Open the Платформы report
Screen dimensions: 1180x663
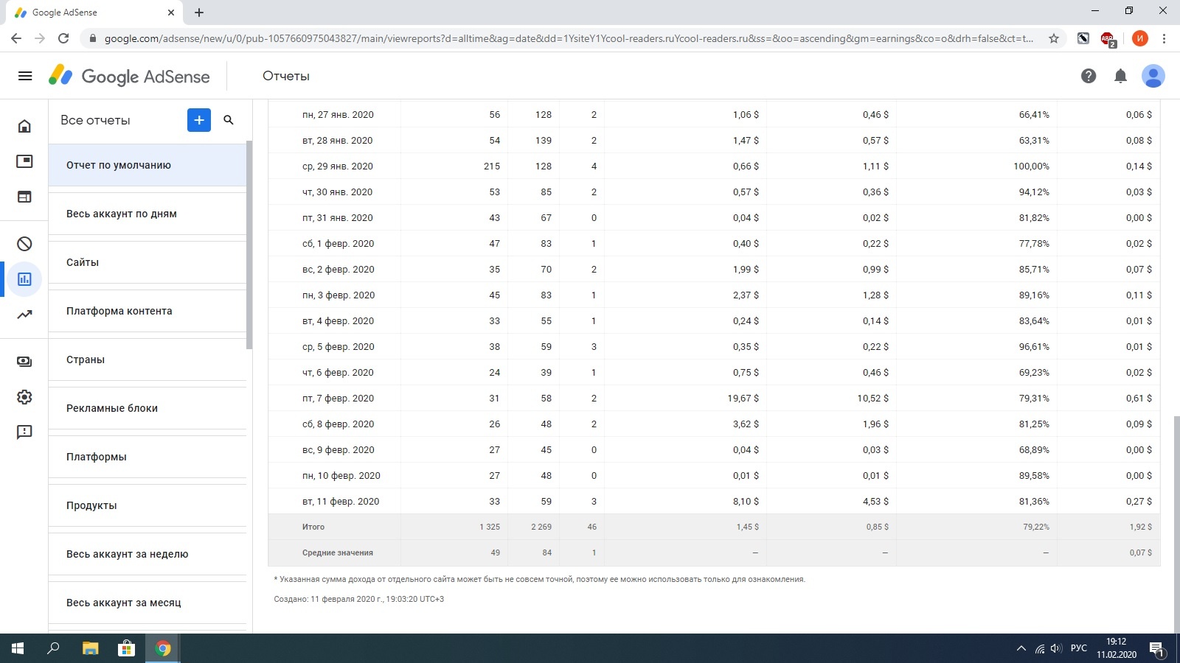coord(147,457)
